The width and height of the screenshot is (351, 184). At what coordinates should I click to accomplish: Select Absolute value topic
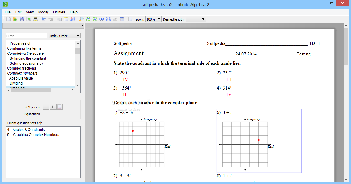coord(21,78)
